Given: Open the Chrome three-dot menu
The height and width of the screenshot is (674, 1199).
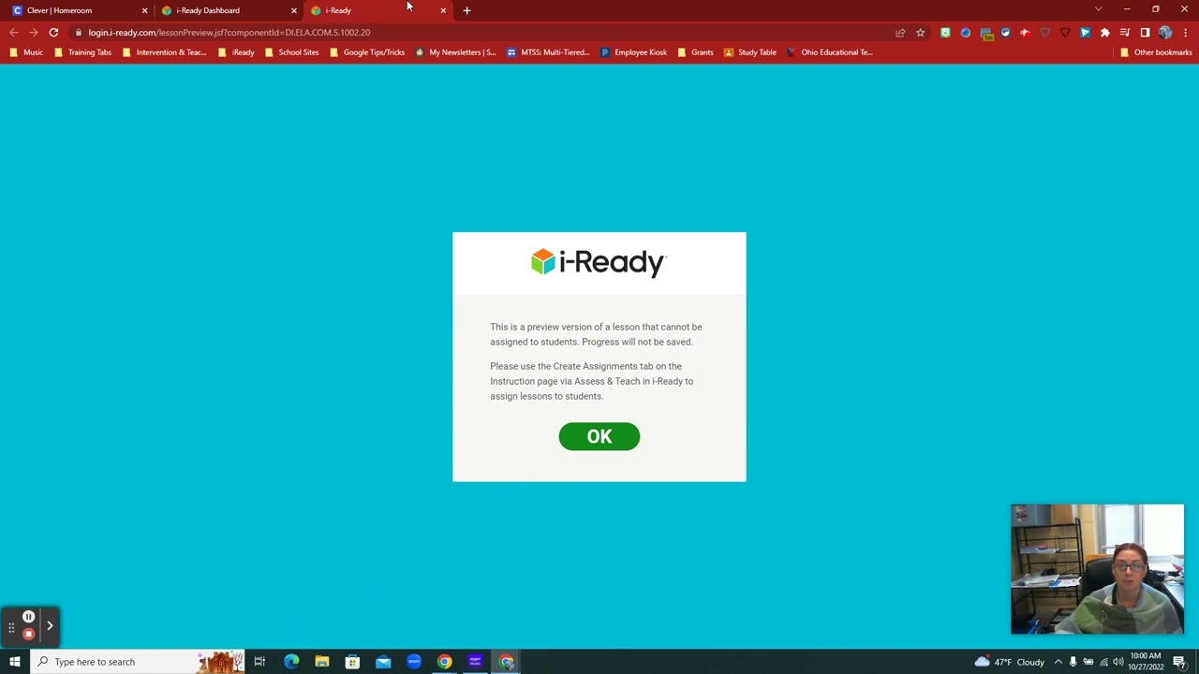Looking at the screenshot, I should [1185, 33].
